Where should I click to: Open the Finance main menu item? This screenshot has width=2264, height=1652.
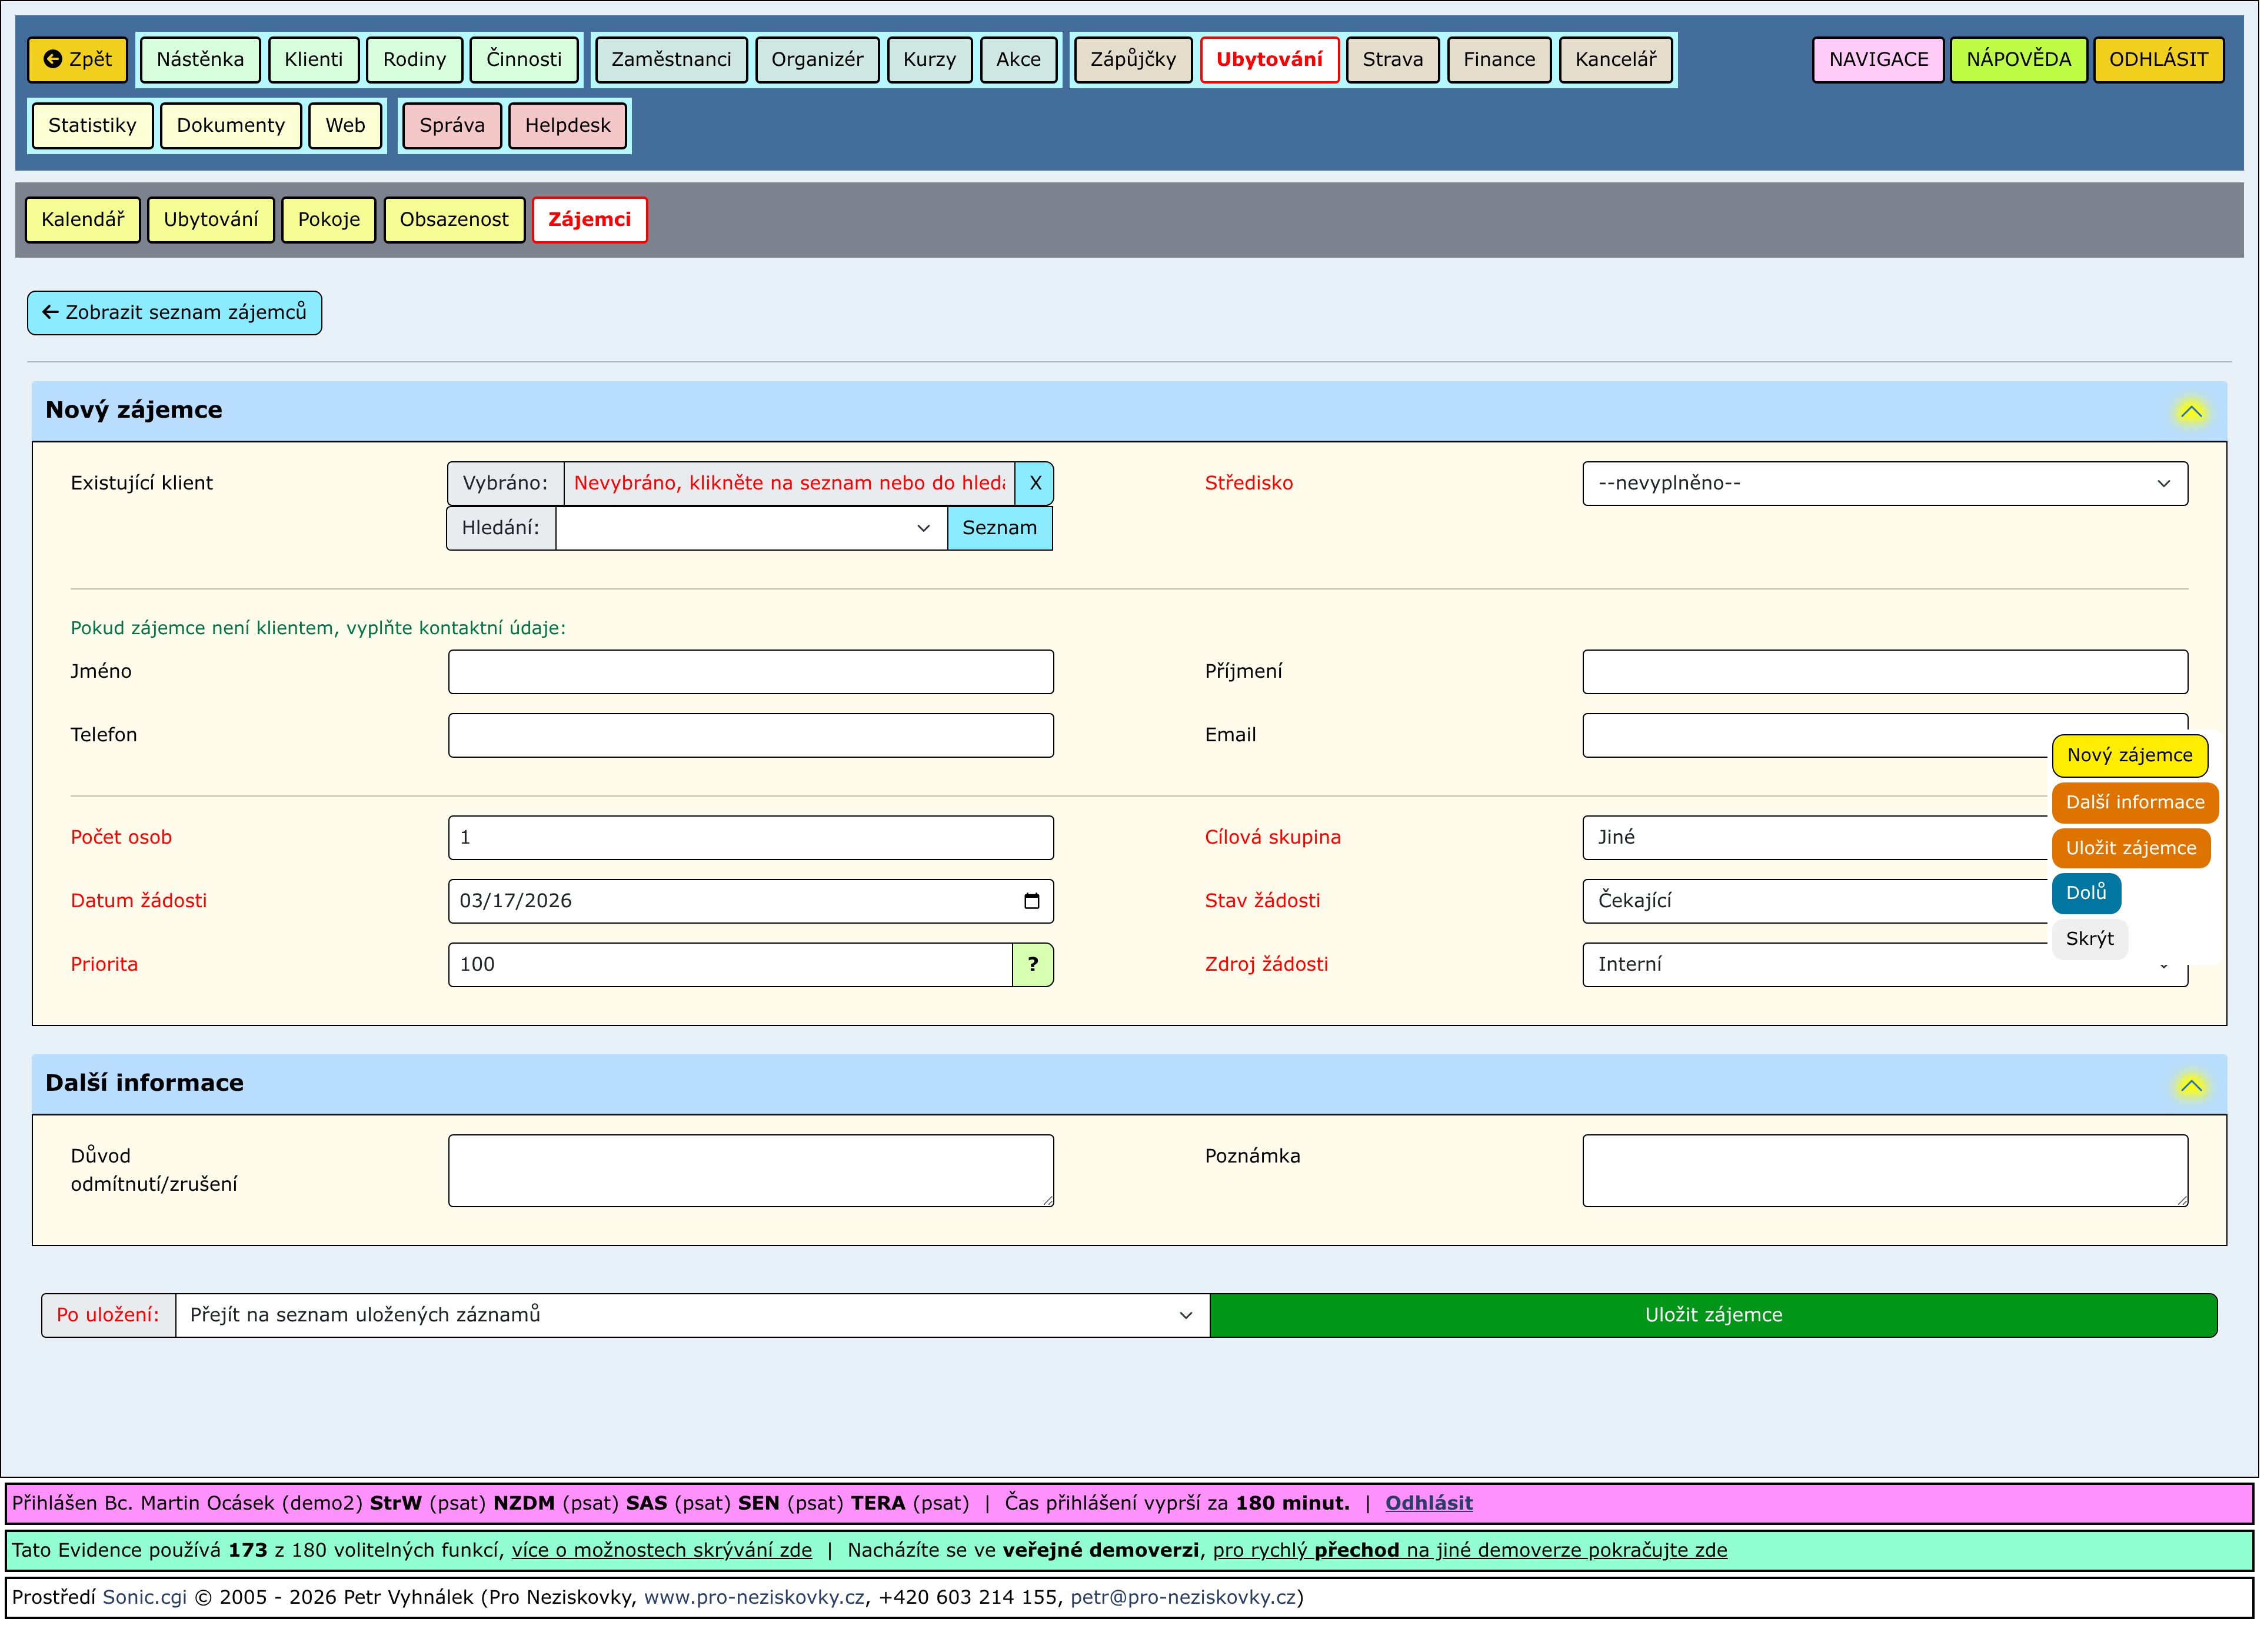(1498, 59)
